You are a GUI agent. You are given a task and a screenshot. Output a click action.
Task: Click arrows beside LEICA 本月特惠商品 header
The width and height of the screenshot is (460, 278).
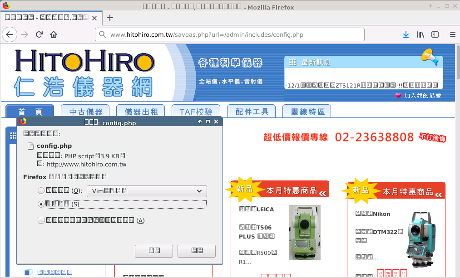tap(322, 193)
